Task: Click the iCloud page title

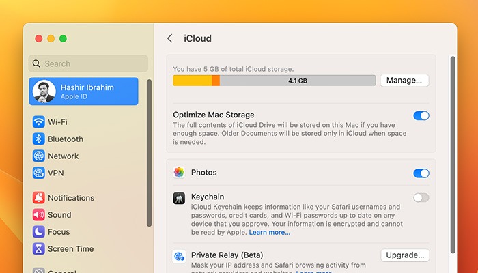Action: (x=197, y=38)
